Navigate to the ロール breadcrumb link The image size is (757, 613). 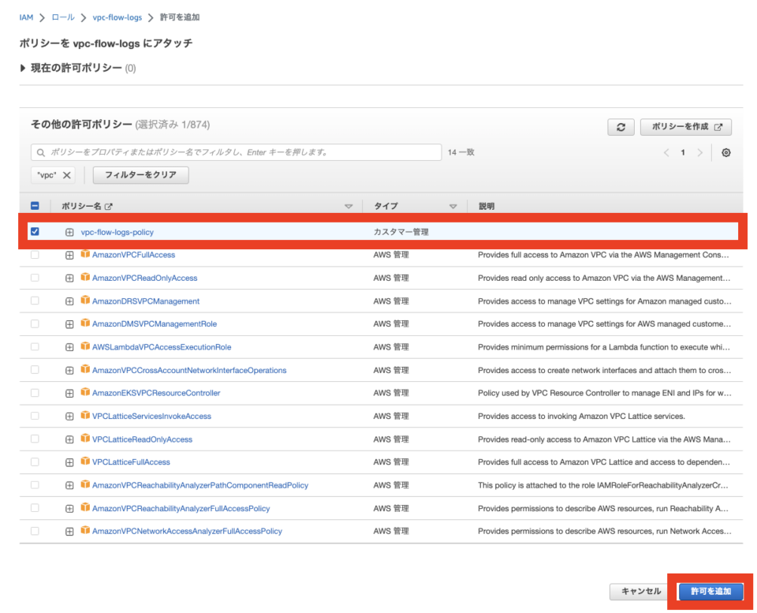tap(62, 16)
